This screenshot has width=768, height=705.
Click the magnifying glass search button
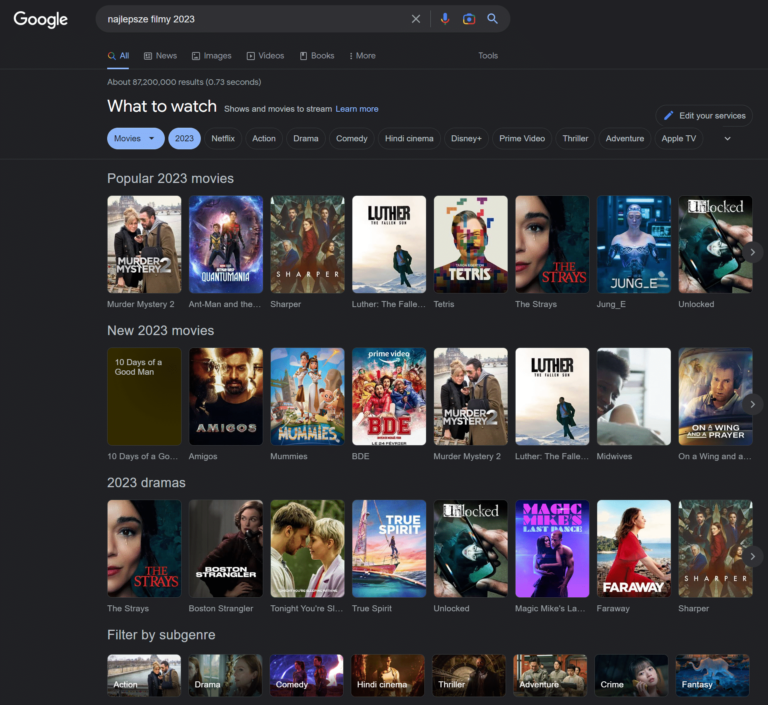coord(492,19)
